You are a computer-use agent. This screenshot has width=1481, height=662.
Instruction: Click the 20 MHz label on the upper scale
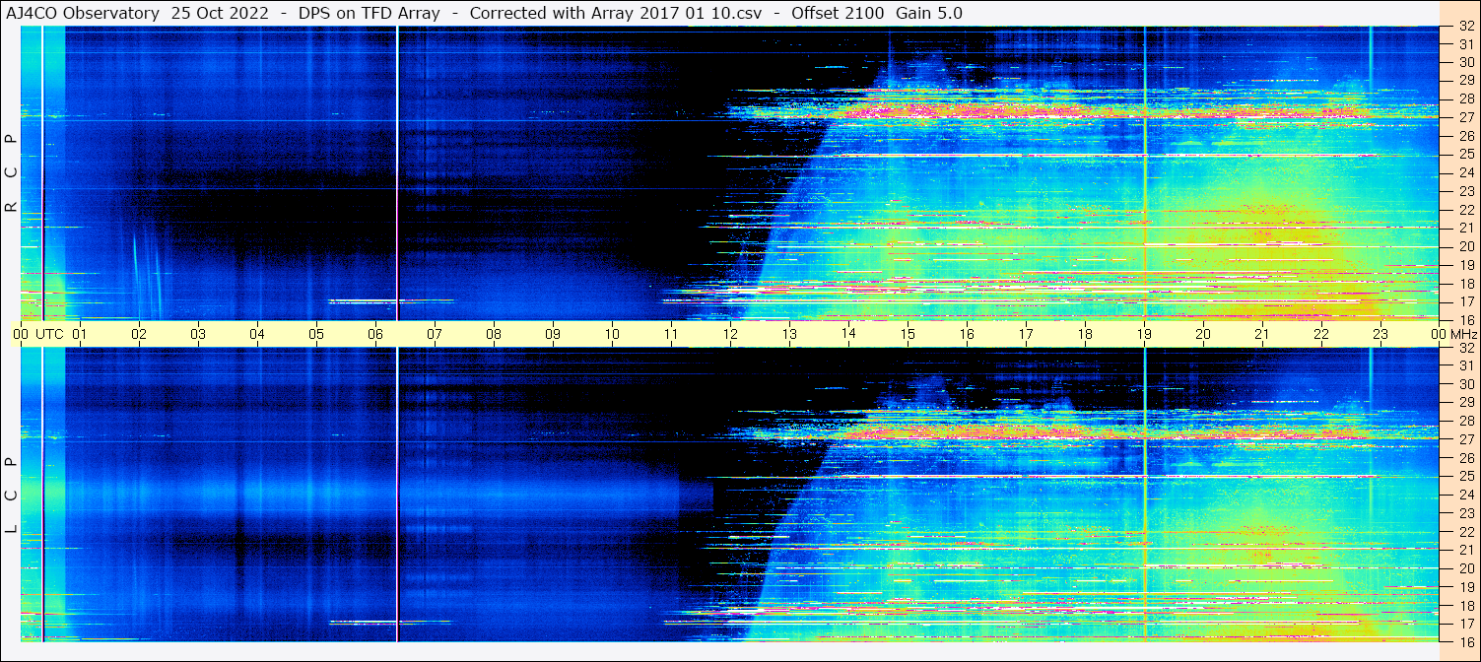1465,246
